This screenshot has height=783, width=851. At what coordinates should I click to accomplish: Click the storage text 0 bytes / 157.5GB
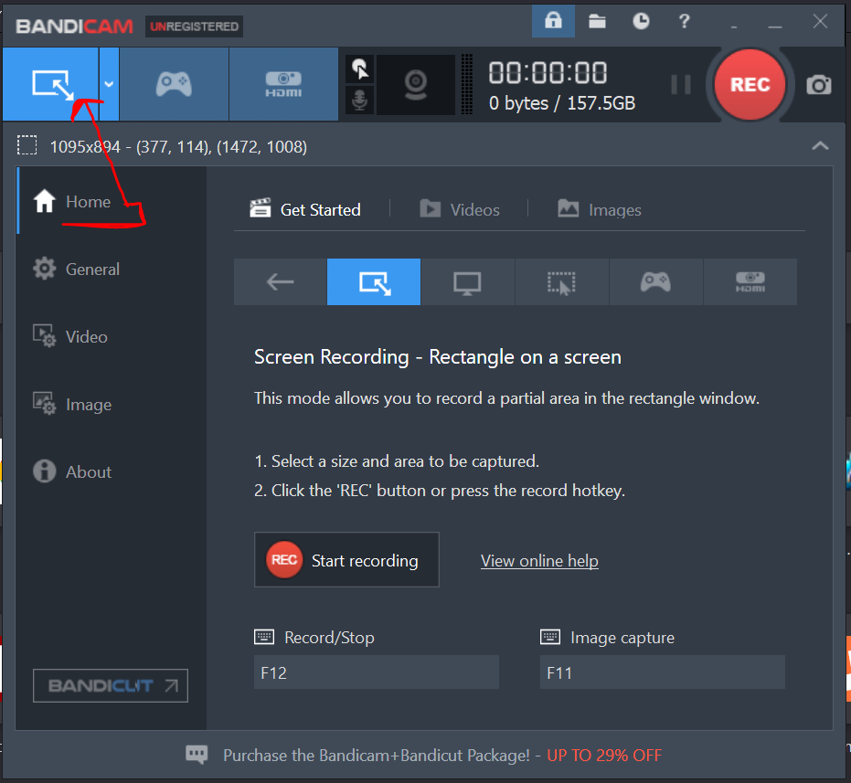point(562,102)
